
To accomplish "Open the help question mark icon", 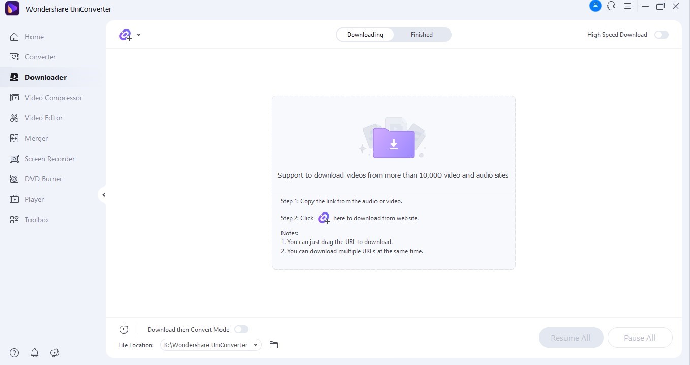I will 14,353.
